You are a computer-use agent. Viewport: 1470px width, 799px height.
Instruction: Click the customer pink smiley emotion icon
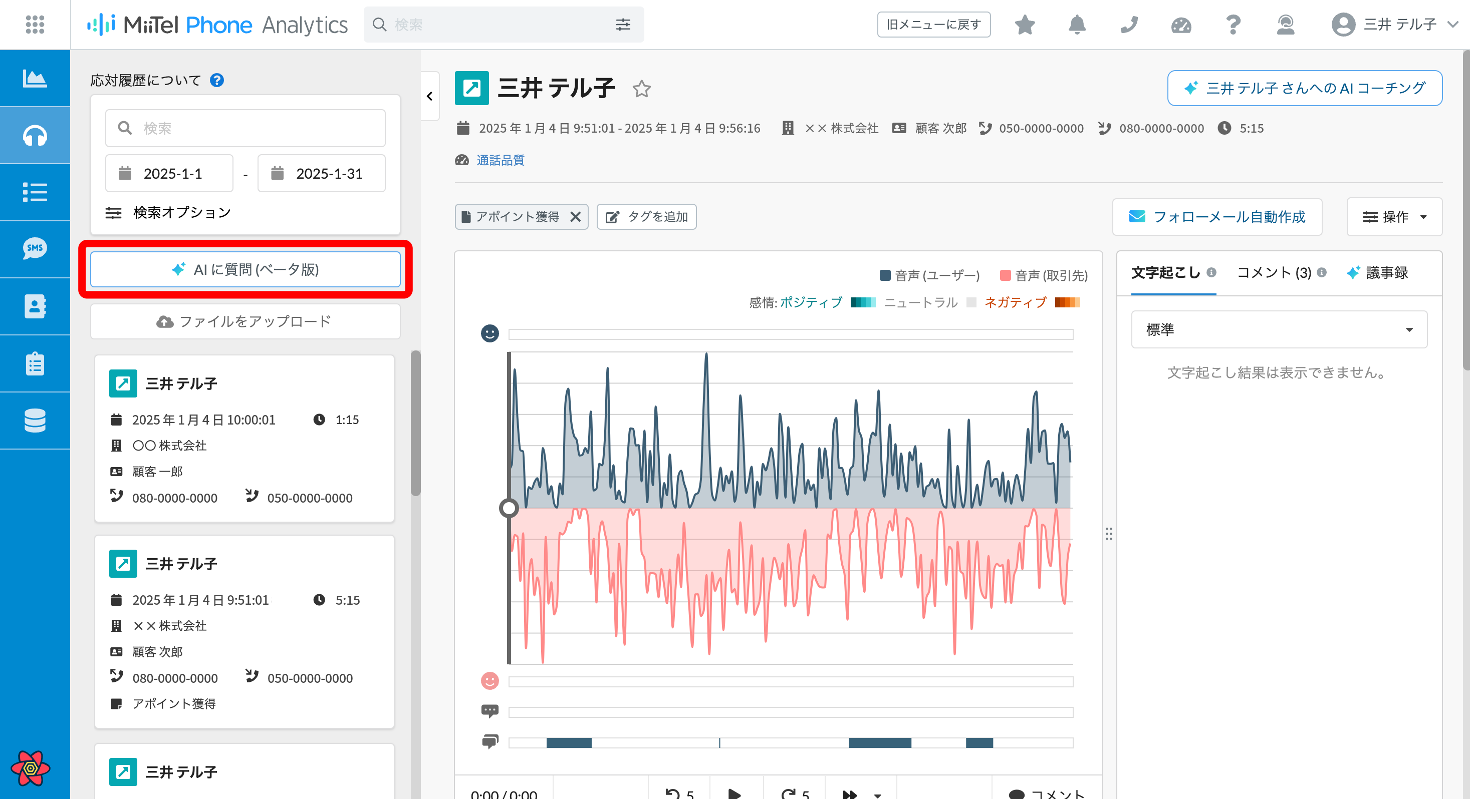click(x=489, y=681)
